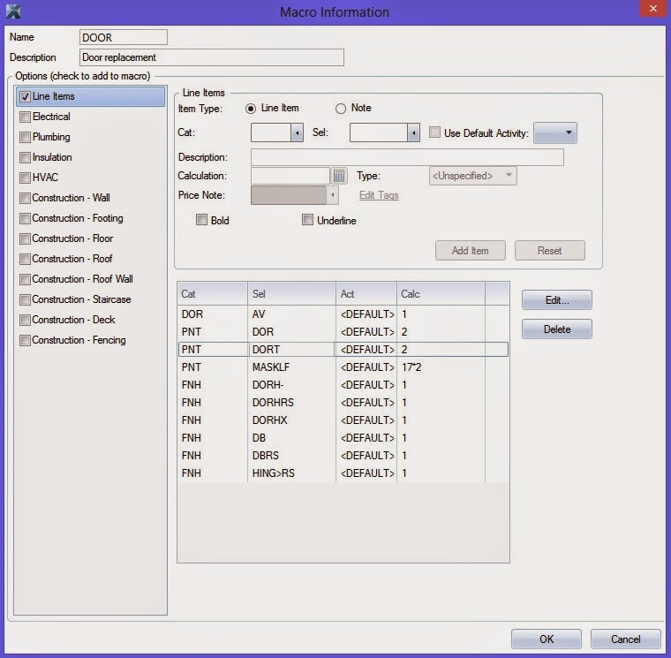
Task: Toggle the Line Items checkbox
Action: [x=26, y=97]
